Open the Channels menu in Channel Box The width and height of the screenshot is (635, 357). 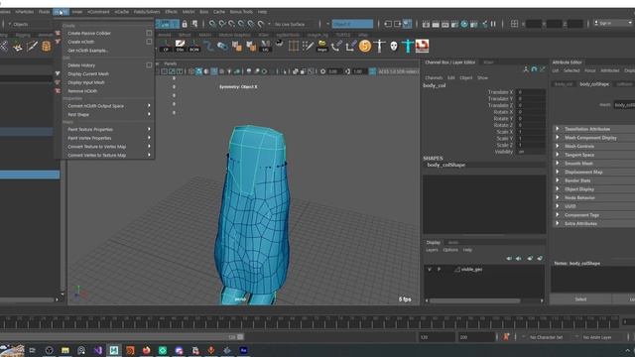(x=434, y=77)
